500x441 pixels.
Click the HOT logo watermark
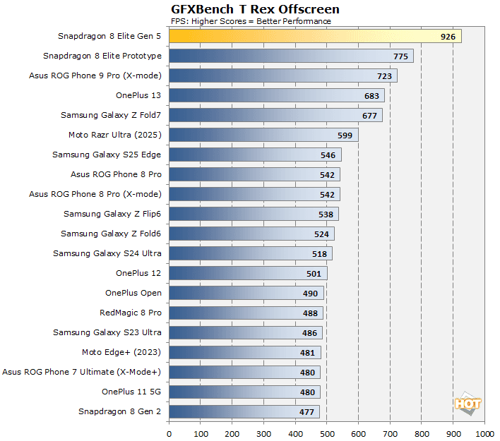pyautogui.click(x=468, y=403)
